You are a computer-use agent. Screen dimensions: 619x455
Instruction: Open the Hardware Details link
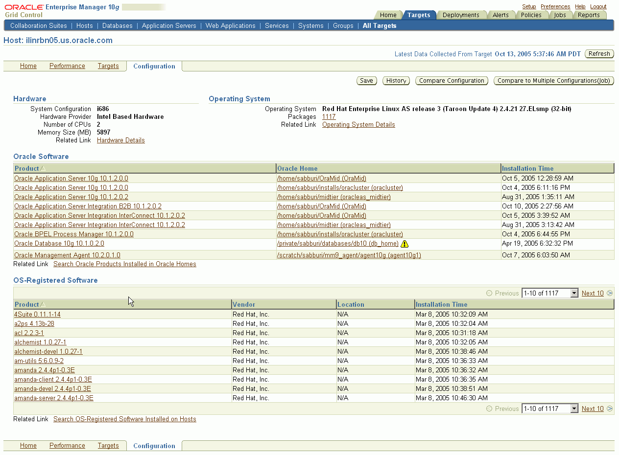click(120, 140)
